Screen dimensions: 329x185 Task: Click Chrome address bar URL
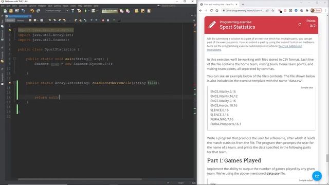pyautogui.click(x=245, y=10)
